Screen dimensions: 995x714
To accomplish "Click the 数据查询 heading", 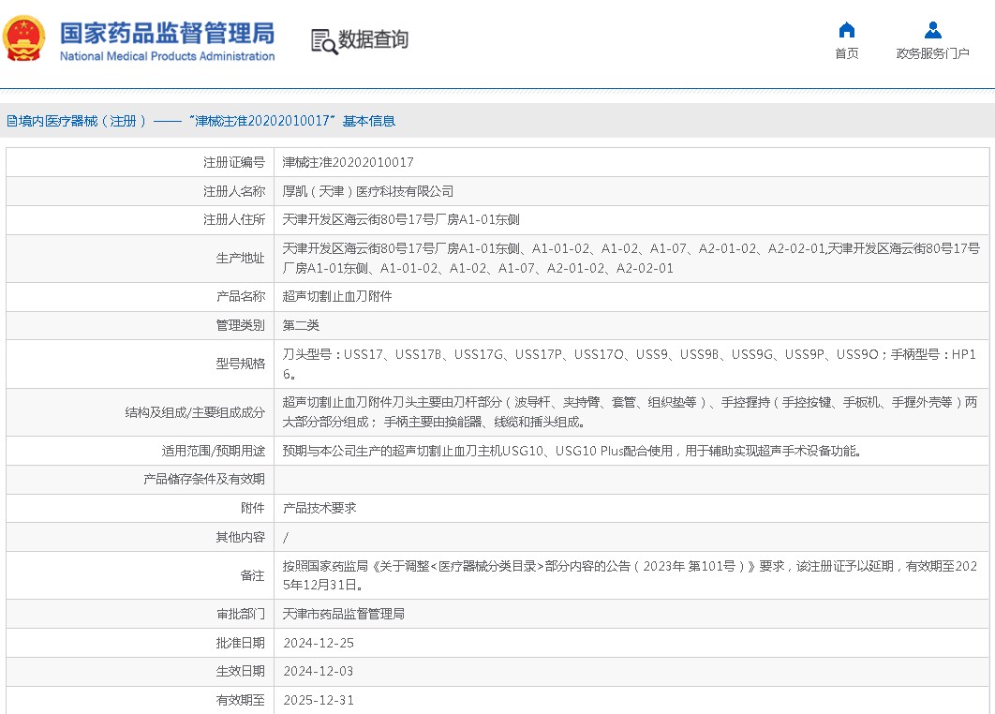I will click(373, 39).
